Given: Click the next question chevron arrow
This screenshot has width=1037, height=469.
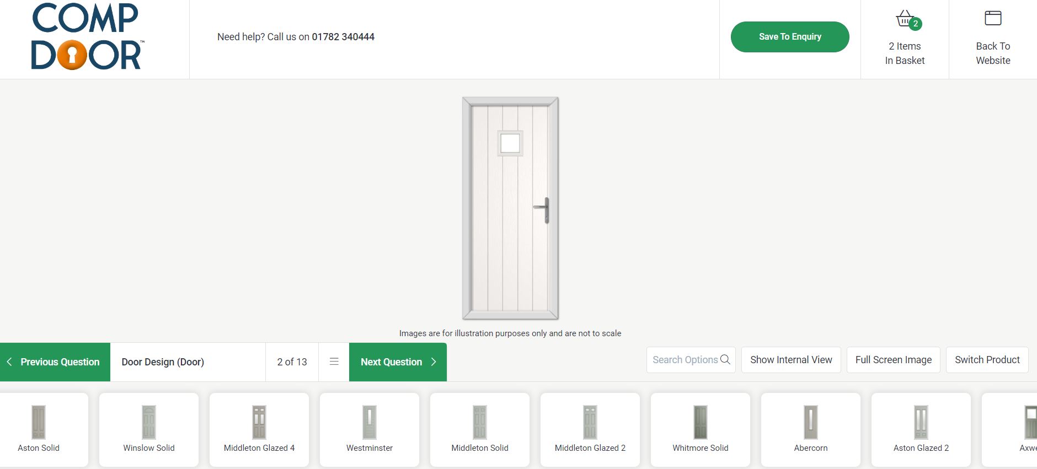Looking at the screenshot, I should tap(434, 362).
